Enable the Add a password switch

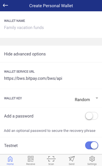pos(92,116)
